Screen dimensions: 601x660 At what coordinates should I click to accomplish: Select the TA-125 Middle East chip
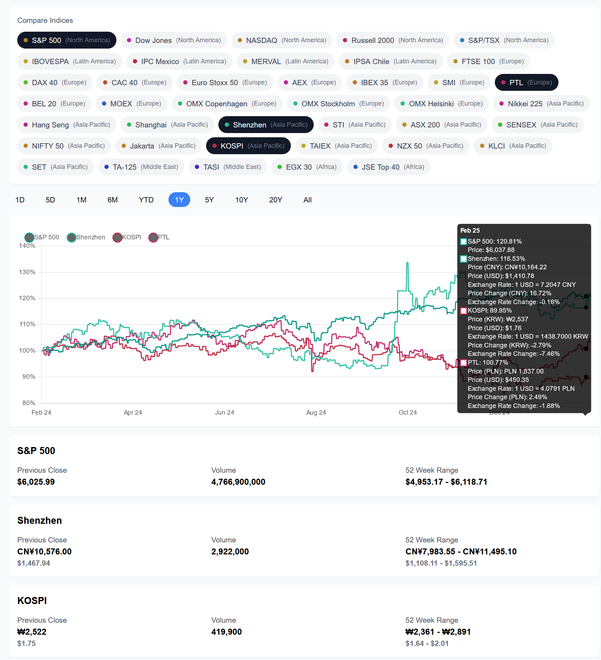[x=141, y=167]
